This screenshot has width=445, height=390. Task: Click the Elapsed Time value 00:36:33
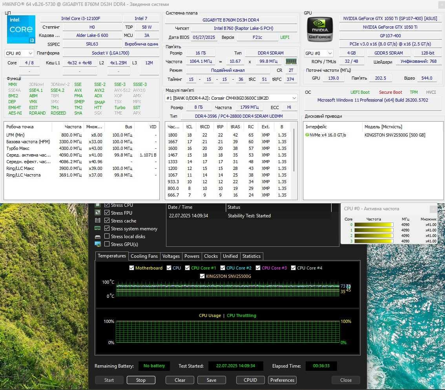click(321, 366)
